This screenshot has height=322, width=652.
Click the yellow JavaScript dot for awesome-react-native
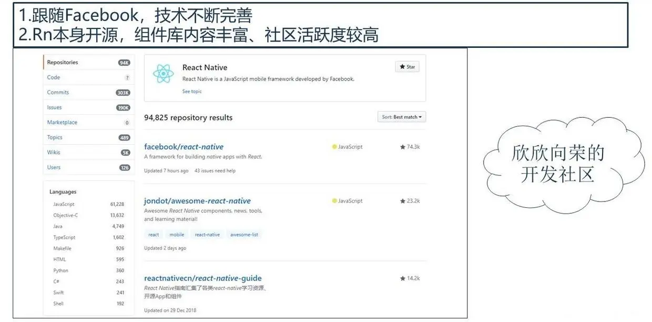(334, 201)
